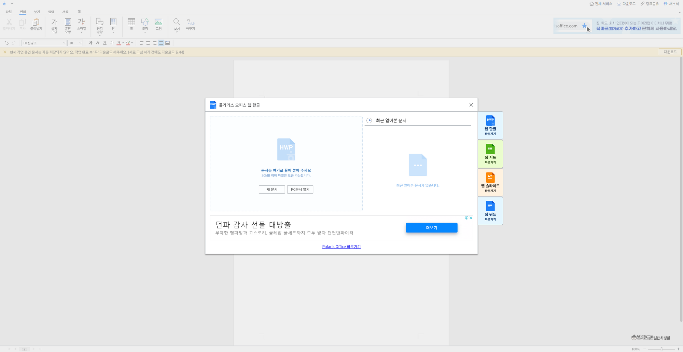Go to 웹 슬라이드 shortcut icon
This screenshot has width=683, height=352.
(x=490, y=177)
